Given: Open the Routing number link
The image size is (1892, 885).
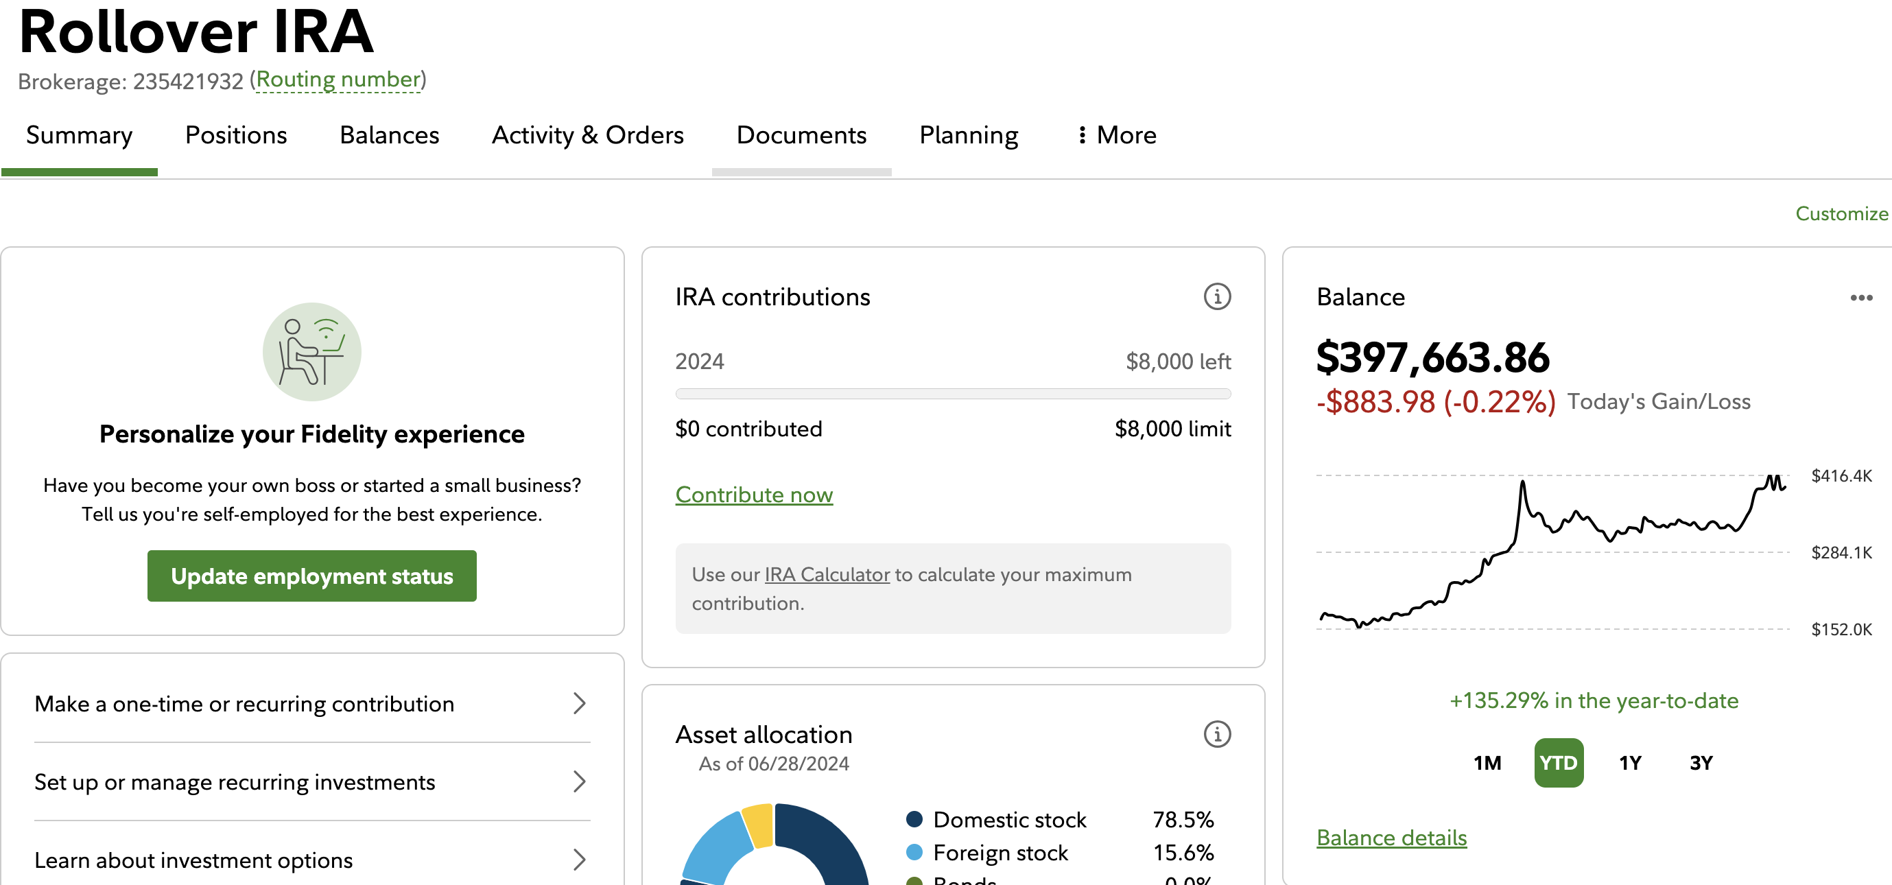Looking at the screenshot, I should pos(338,80).
